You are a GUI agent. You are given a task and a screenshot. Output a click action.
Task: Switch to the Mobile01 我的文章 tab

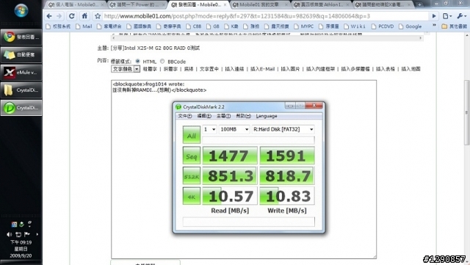(x=260, y=4)
